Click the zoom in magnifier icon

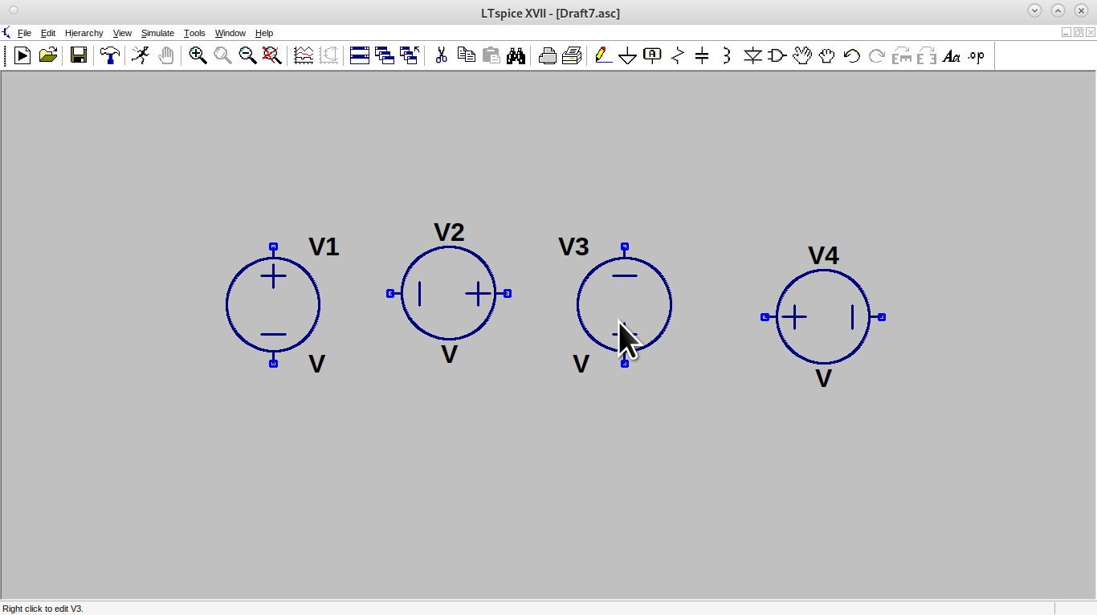coord(198,55)
